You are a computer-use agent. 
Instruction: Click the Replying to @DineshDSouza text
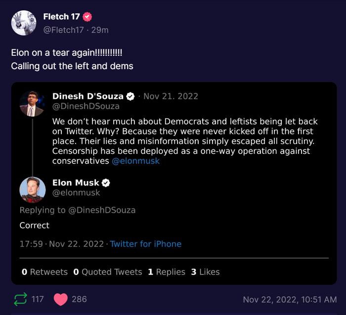click(x=77, y=210)
